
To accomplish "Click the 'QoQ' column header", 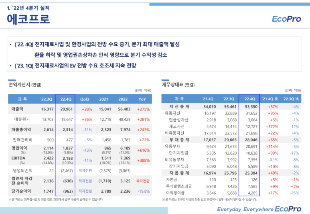I will [x=85, y=99].
